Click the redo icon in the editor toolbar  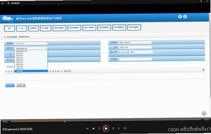[x=12, y=72]
